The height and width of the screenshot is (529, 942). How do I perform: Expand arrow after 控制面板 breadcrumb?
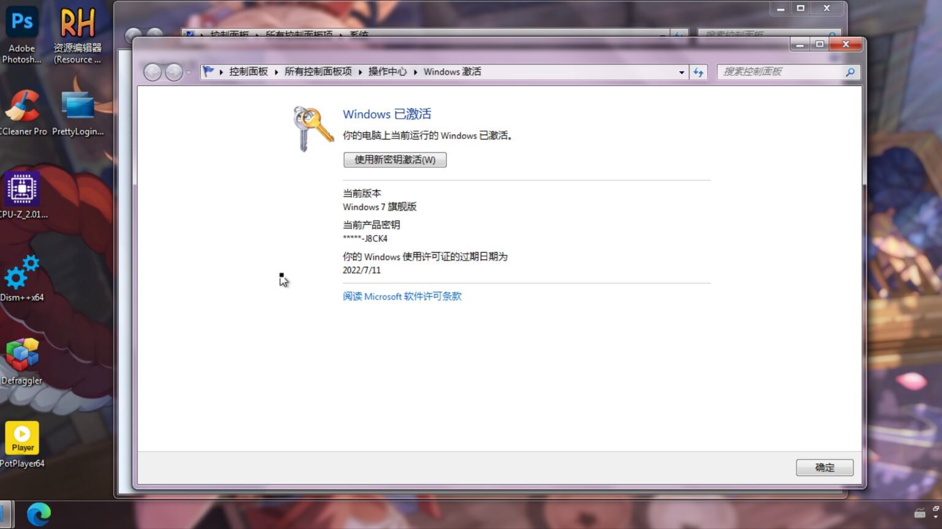pyautogui.click(x=277, y=72)
